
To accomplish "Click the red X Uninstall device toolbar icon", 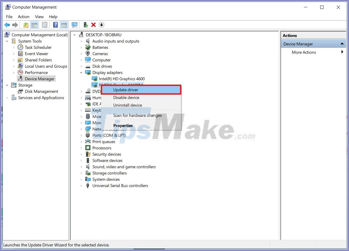I will coord(93,25).
